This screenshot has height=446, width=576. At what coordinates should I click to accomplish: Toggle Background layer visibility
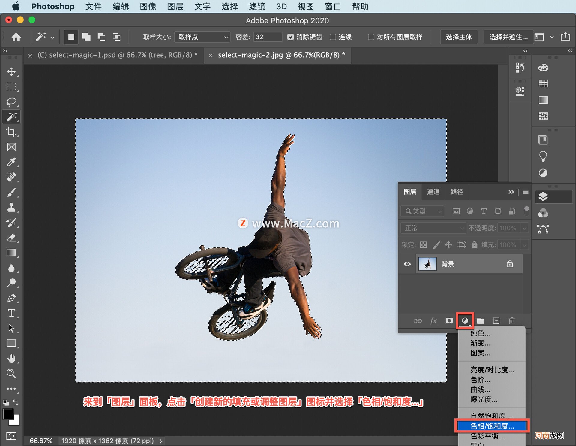click(406, 263)
